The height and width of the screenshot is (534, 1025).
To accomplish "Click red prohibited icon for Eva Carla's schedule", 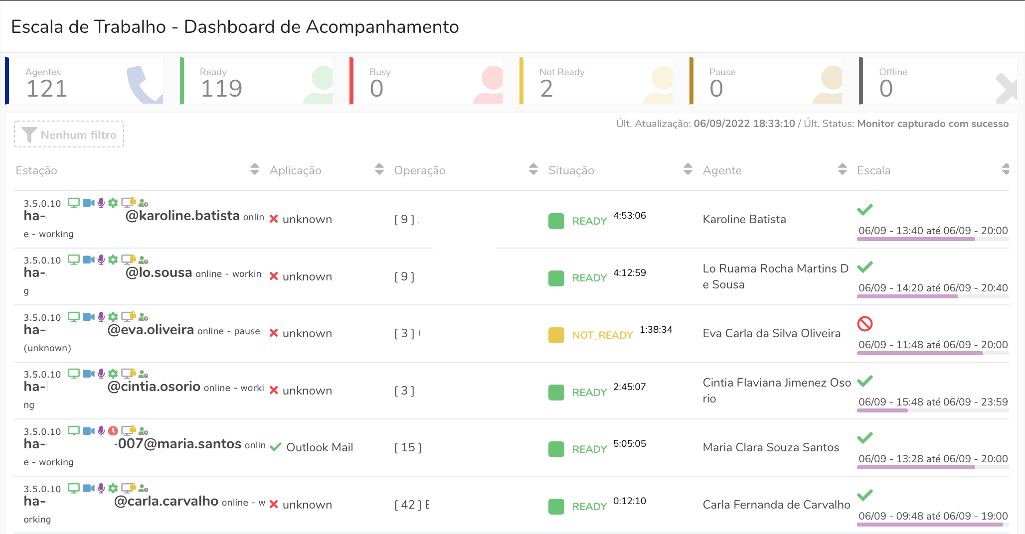I will coord(865,324).
